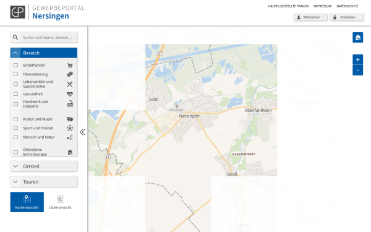Collapse the Bereich filter section
The height and width of the screenshot is (232, 371).
coord(43,53)
